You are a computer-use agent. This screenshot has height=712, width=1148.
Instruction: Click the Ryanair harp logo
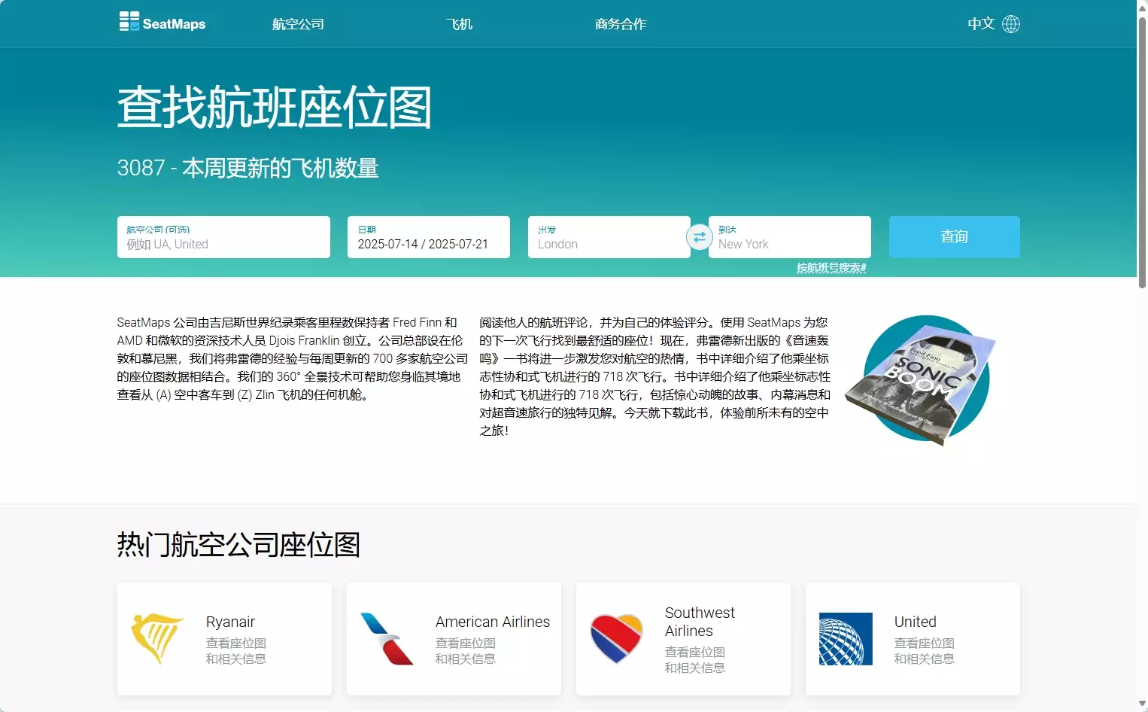coord(157,639)
